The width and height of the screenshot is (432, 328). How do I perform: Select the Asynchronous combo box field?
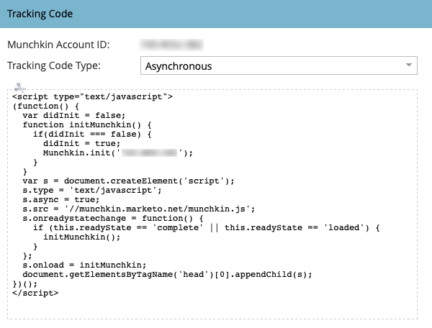coord(279,65)
